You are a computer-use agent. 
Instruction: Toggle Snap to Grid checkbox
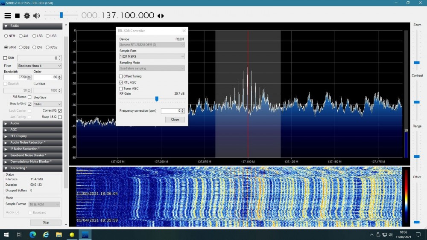point(29,104)
